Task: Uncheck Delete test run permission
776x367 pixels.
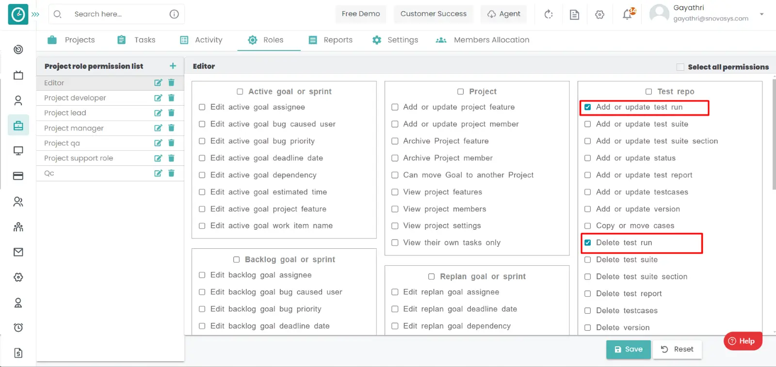Action: [x=588, y=243]
